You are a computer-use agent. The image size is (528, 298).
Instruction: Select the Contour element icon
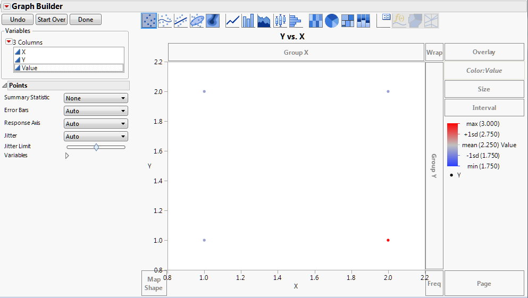tap(213, 21)
